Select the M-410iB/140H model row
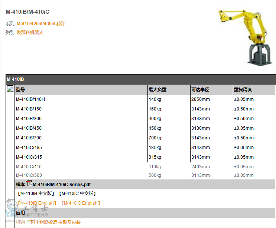The width and height of the screenshot is (276, 228). [x=30, y=99]
